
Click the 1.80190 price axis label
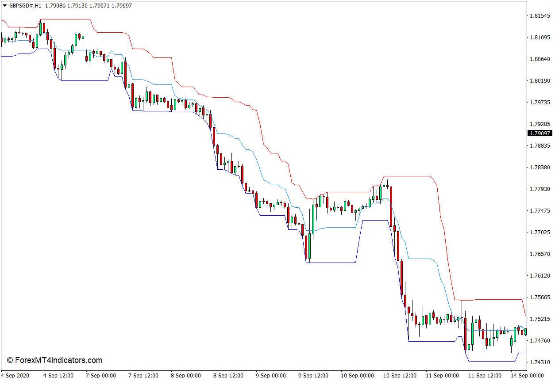[x=540, y=81]
